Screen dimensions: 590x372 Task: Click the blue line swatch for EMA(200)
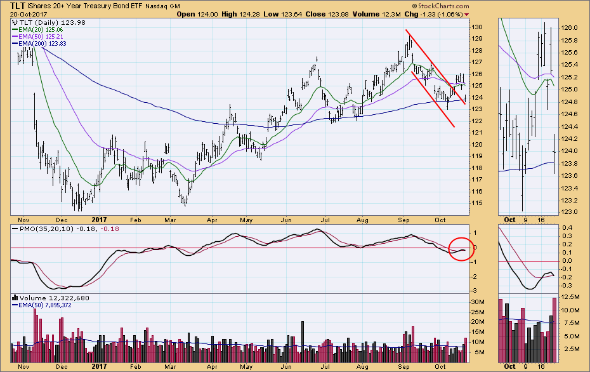[15, 44]
